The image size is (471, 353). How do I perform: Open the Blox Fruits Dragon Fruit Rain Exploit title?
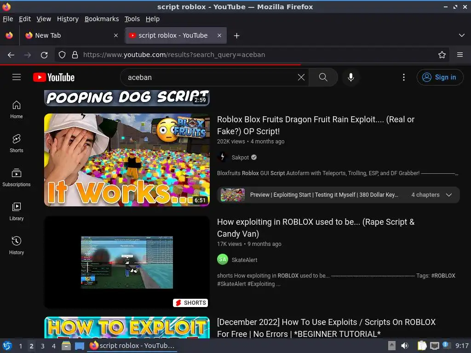tap(316, 125)
